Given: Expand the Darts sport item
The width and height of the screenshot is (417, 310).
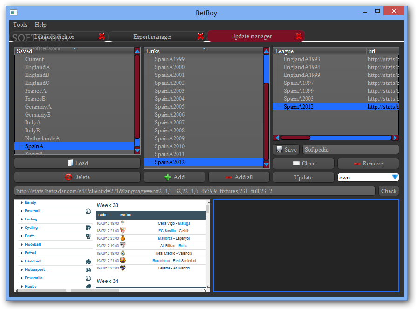Looking at the screenshot, I should [x=22, y=236].
